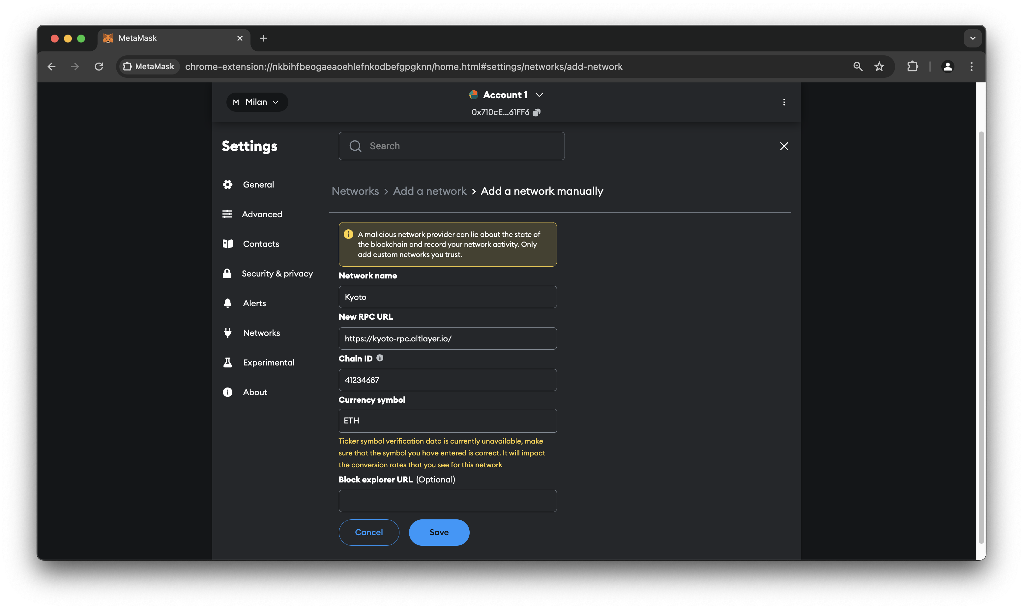Click the General gear icon

pos(228,185)
